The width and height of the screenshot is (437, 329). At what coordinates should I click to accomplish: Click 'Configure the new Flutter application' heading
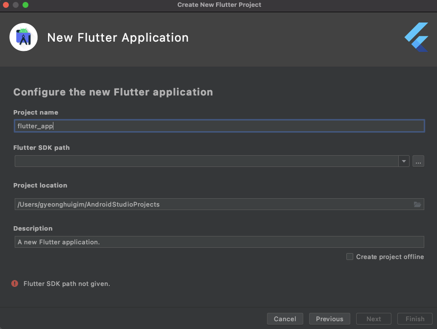[113, 92]
